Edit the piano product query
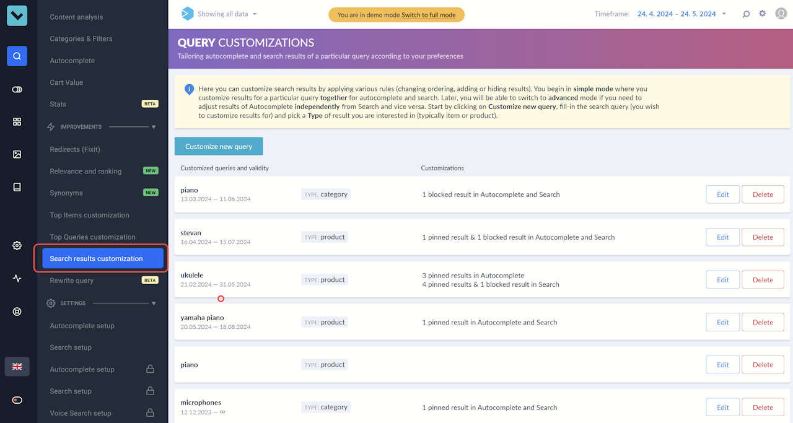The image size is (793, 423). tap(723, 365)
